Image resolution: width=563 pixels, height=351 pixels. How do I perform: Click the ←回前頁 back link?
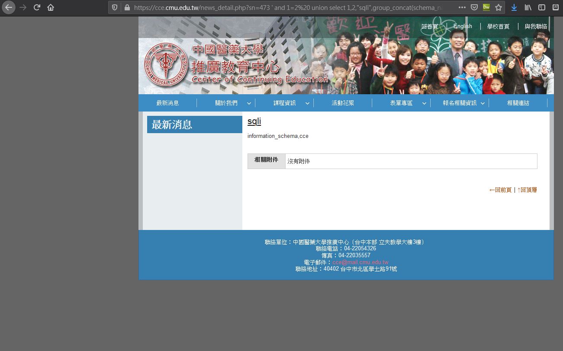[x=500, y=190]
